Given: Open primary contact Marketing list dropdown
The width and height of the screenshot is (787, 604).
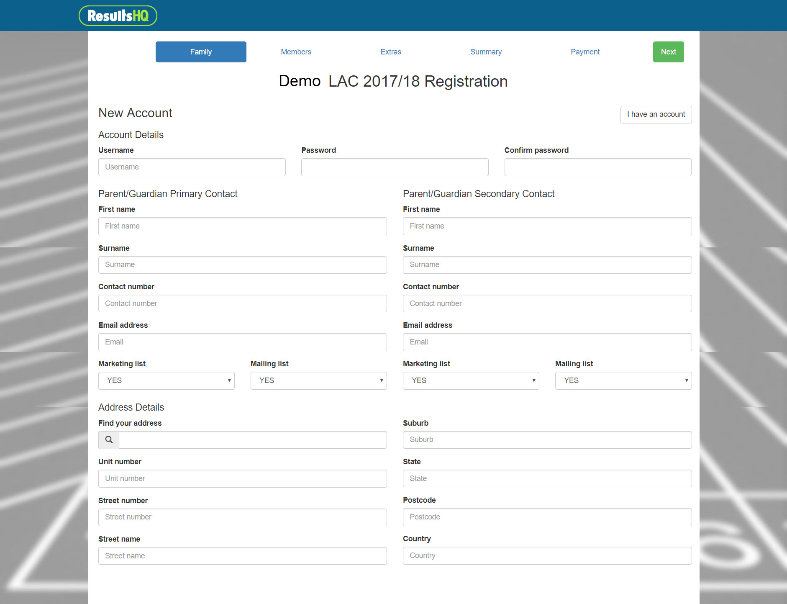Looking at the screenshot, I should (167, 381).
